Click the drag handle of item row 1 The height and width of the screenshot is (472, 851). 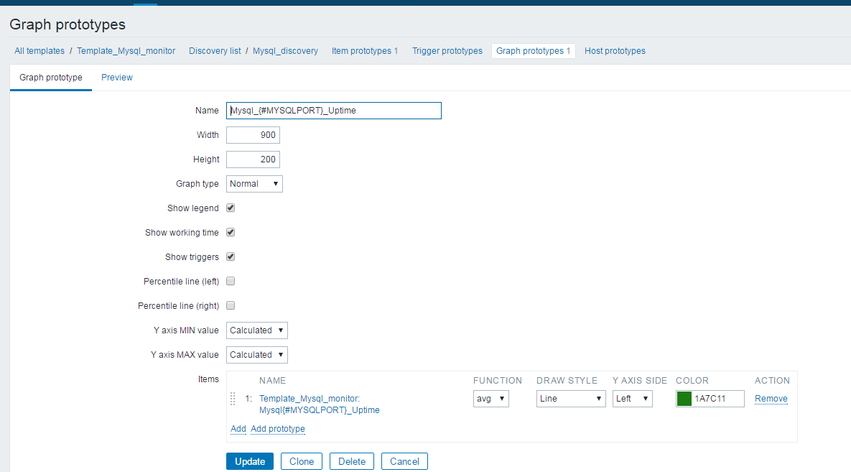233,399
